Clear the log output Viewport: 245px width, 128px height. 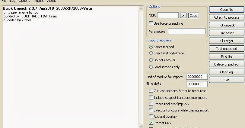[226, 72]
